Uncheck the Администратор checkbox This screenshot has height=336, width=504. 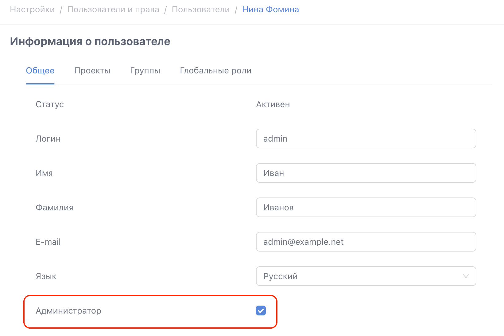click(x=261, y=311)
